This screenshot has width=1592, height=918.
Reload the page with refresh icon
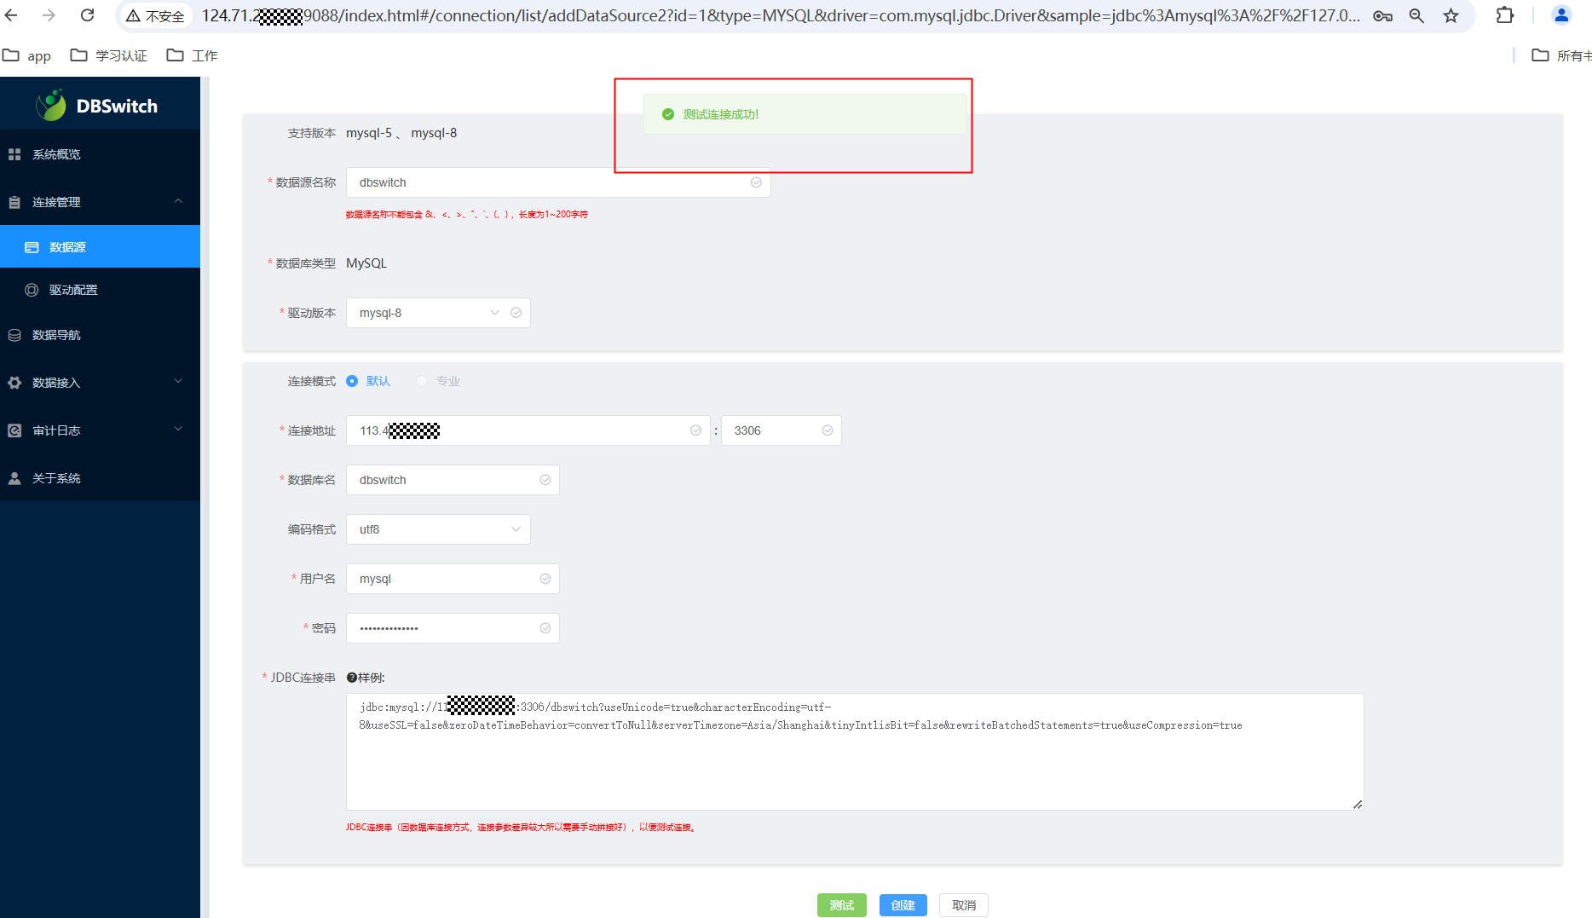pyautogui.click(x=87, y=15)
